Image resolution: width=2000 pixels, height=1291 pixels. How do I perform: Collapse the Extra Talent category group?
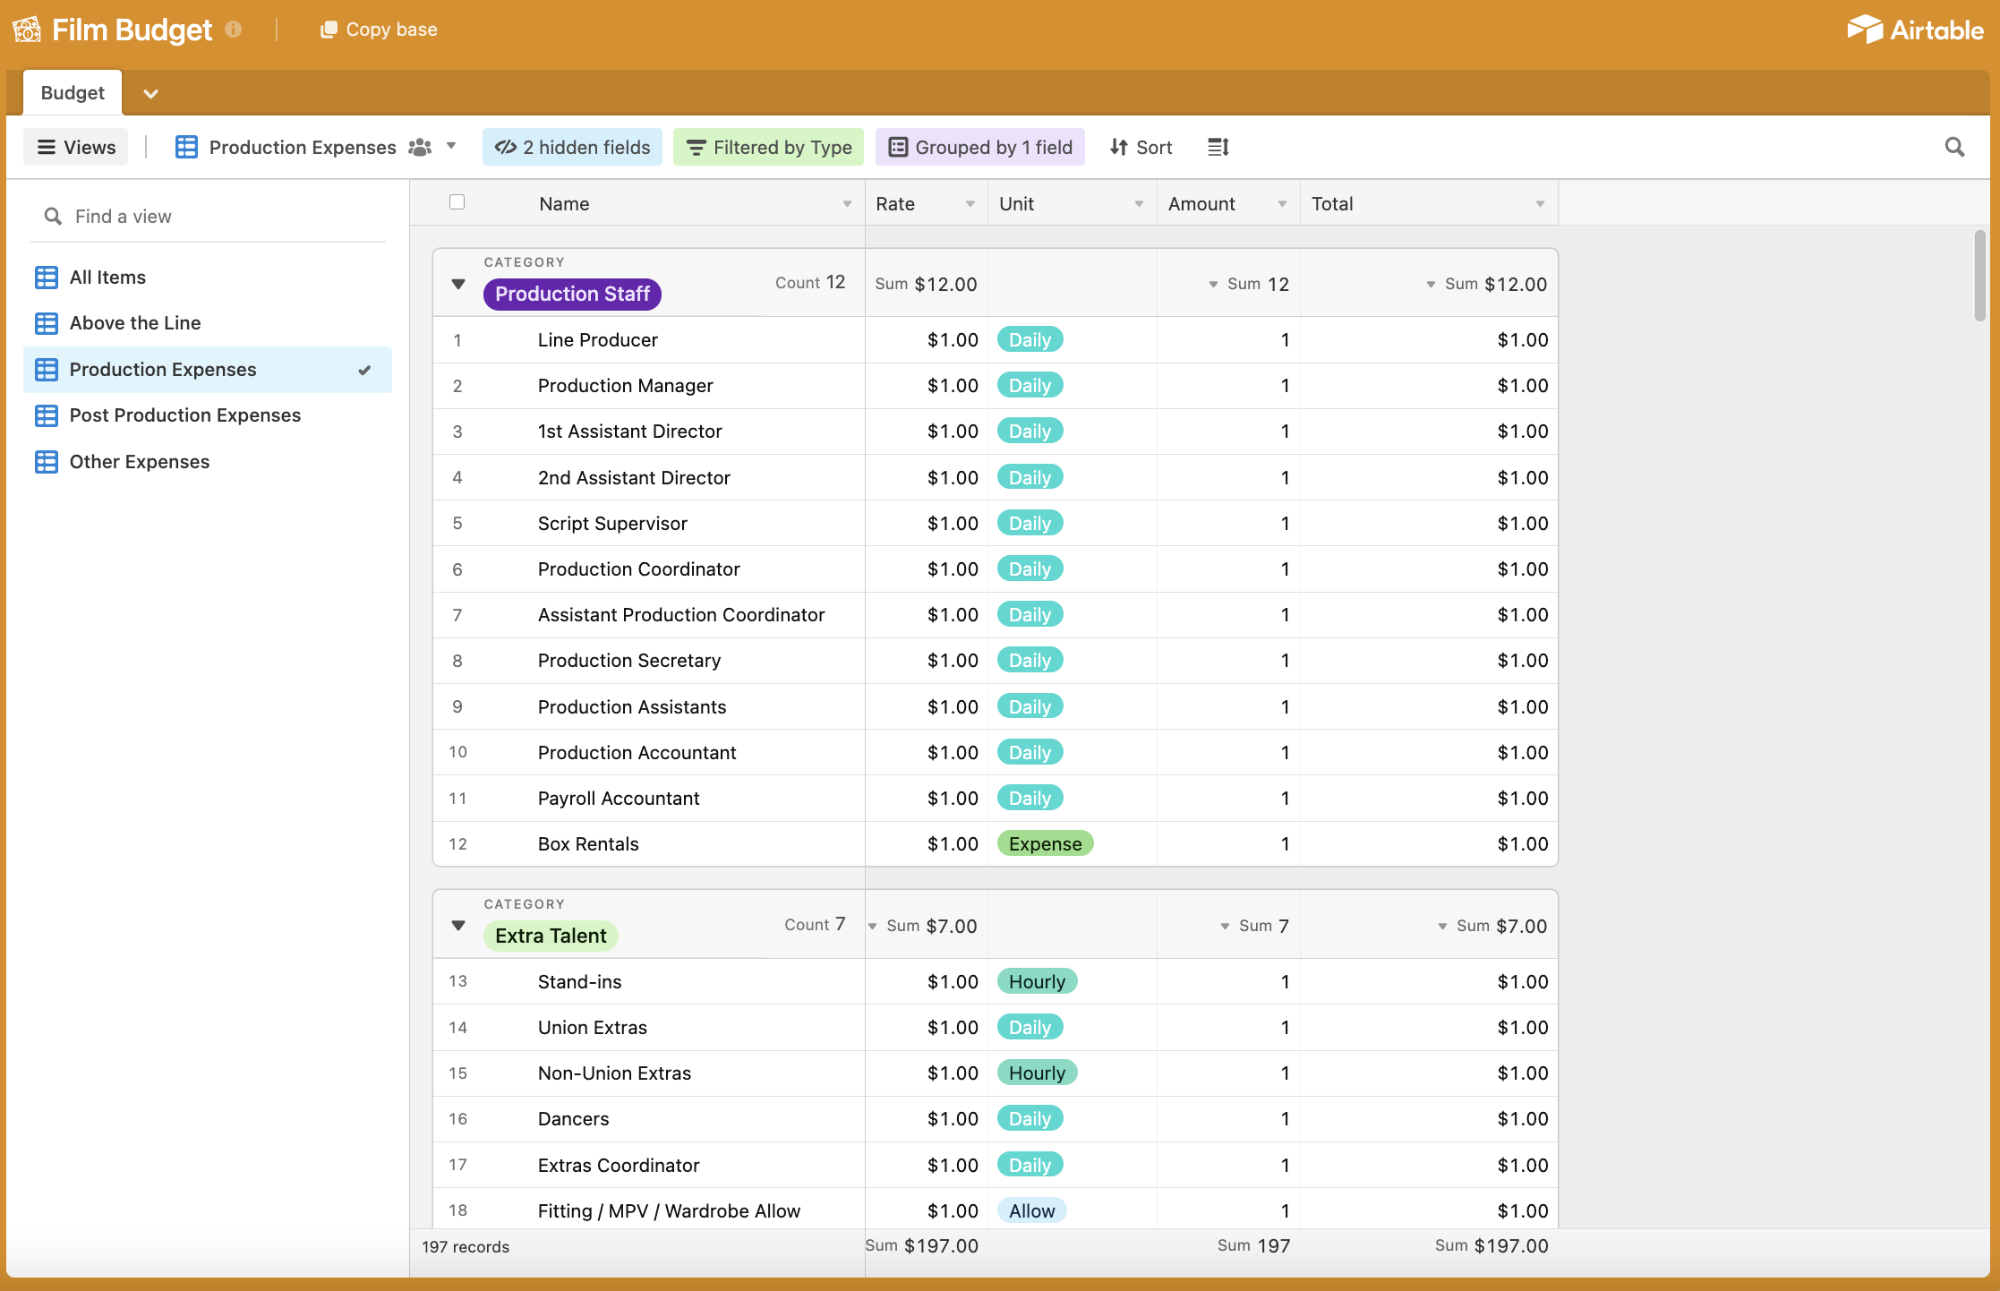pos(457,922)
